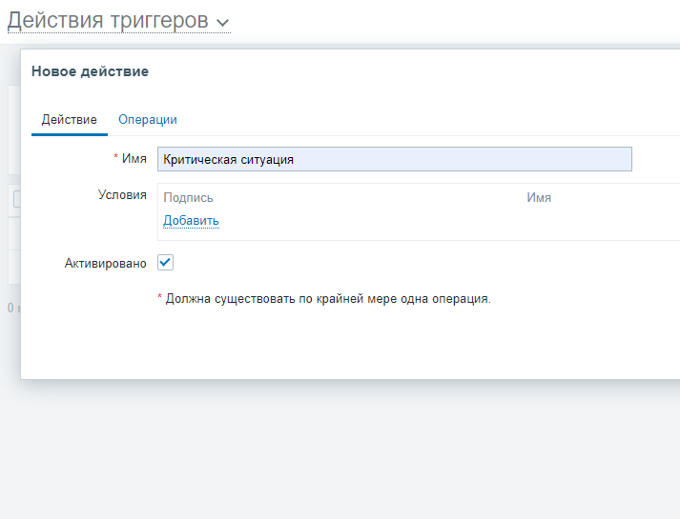Click the operation required warning message
680x519 pixels.
[x=327, y=299]
